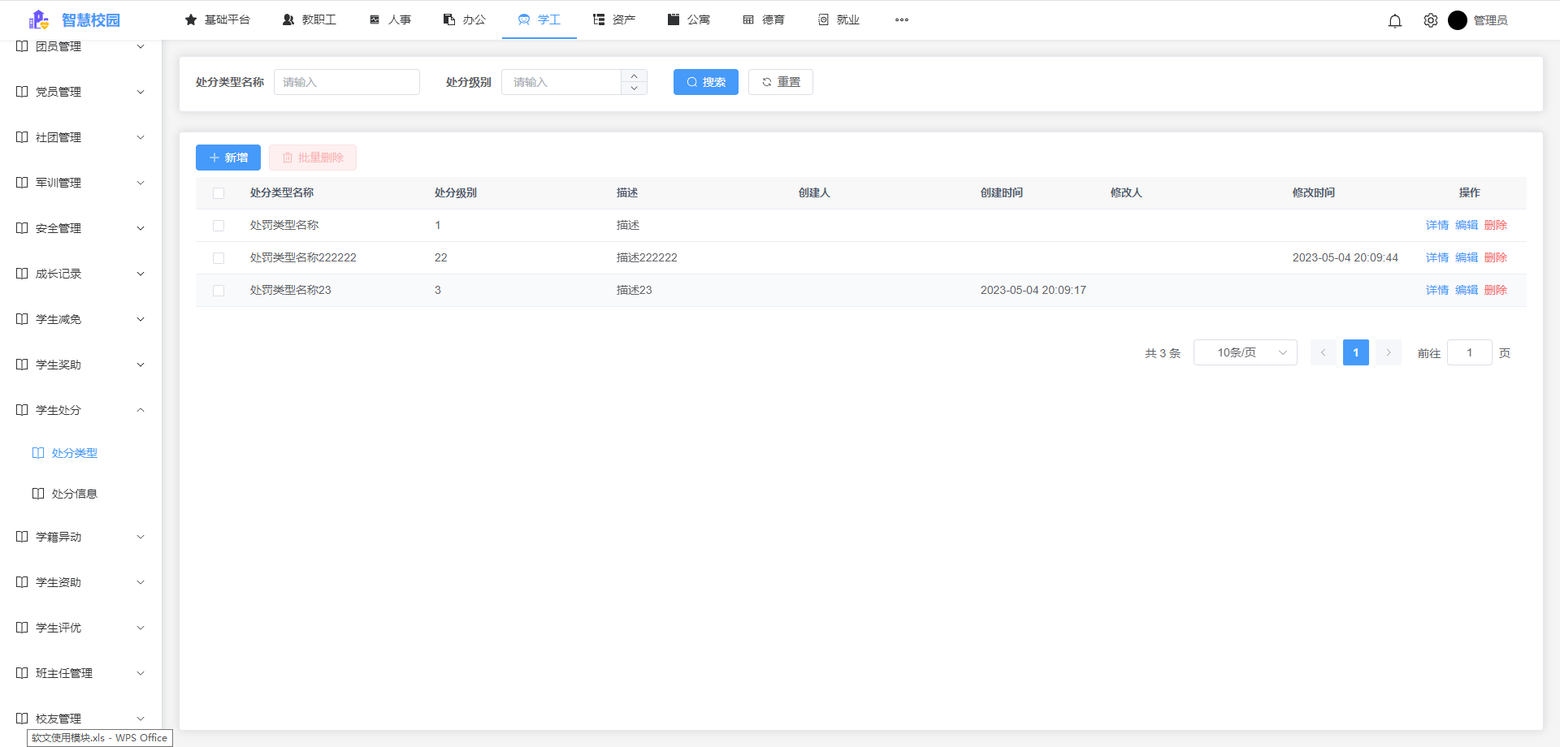Click the increment arrow on 处分级别 stepper
Image resolution: width=1560 pixels, height=747 pixels.
pyautogui.click(x=633, y=76)
